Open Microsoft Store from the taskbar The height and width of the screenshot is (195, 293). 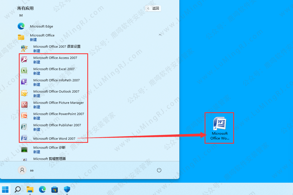[54, 189]
